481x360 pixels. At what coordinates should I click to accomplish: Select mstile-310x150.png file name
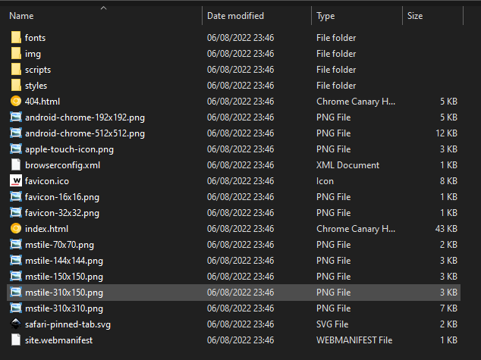click(64, 293)
